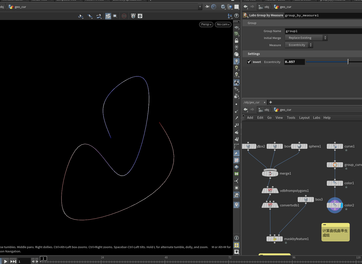Click the display points icon
This screenshot has width=362, height=264.
coord(237,104)
